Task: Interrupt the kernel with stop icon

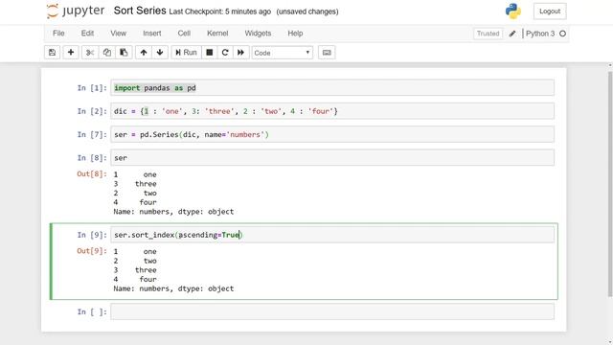Action: click(x=210, y=53)
